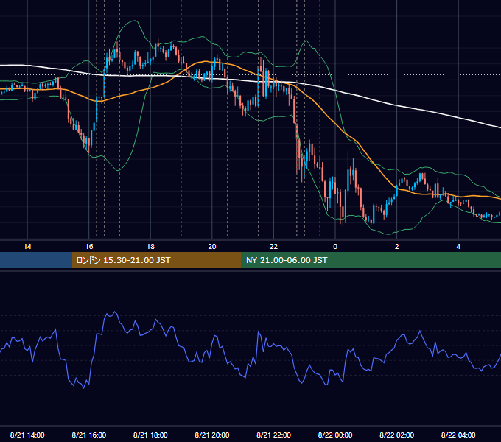Viewport: 501px width, 442px height.
Task: Click the 22 hour axis label
Action: click(x=273, y=247)
